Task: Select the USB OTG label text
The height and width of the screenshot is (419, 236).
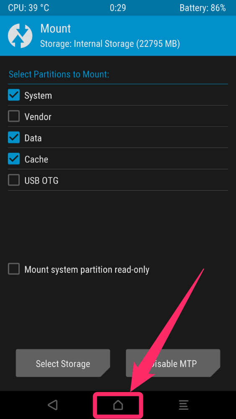Action: tap(41, 181)
